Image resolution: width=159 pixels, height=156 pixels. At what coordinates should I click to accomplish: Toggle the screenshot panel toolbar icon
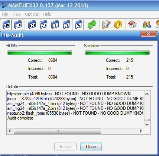(x=17, y=25)
